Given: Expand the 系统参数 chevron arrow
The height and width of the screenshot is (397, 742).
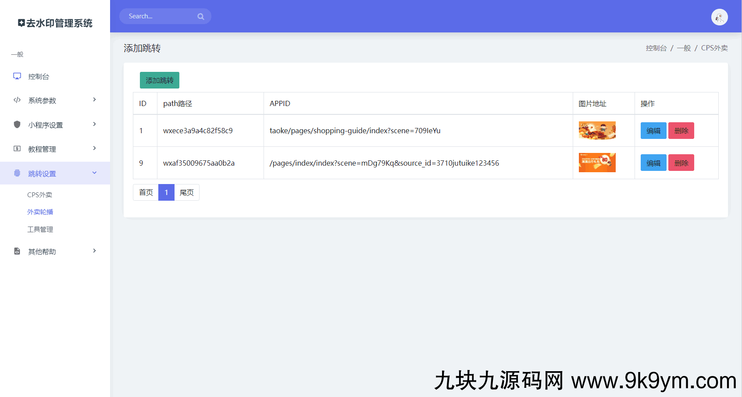Looking at the screenshot, I should [x=94, y=100].
